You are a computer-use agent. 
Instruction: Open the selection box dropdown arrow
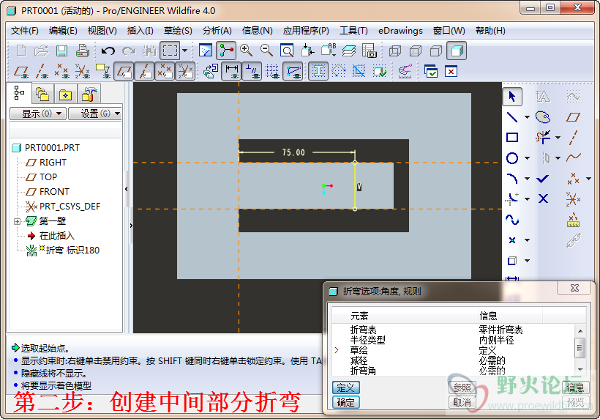pyautogui.click(x=185, y=51)
